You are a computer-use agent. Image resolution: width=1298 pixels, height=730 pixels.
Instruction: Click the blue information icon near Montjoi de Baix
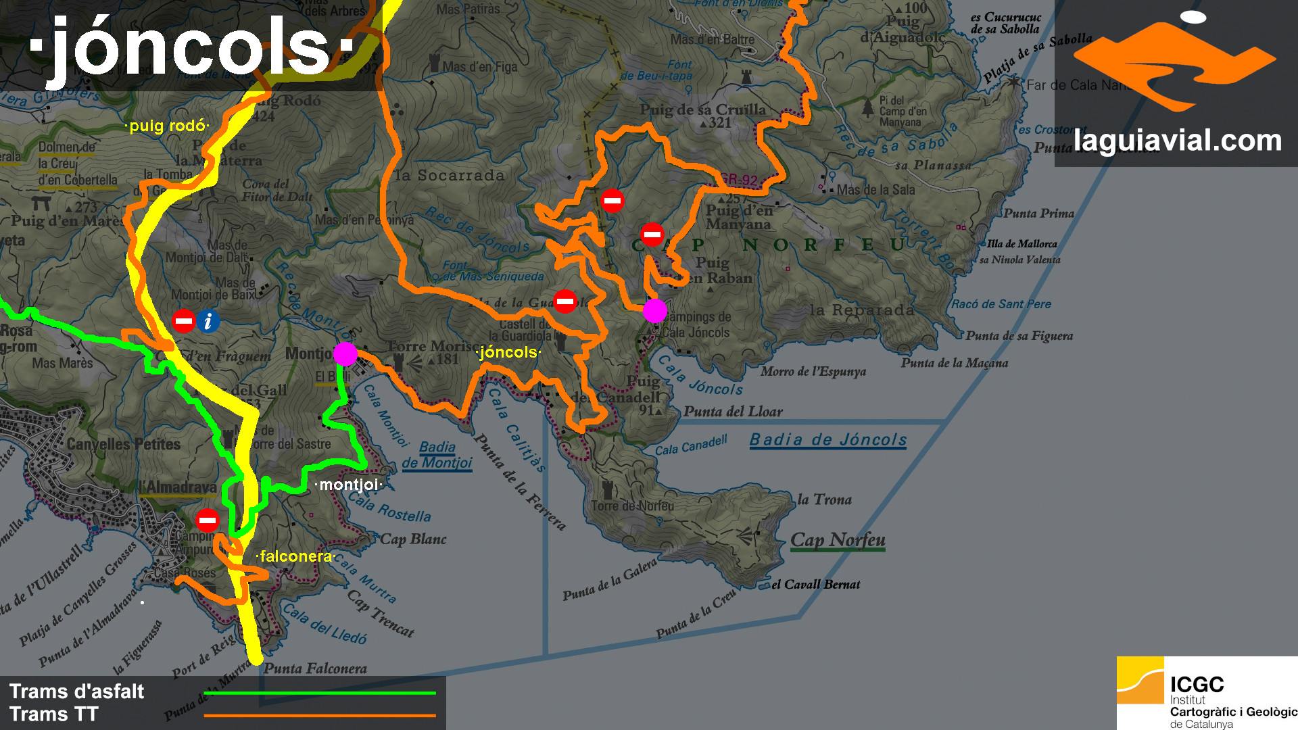click(208, 321)
